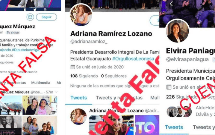The height and width of the screenshot is (135, 215).
Task: Open the Multimedia tab in left profile
Action: (41, 83)
